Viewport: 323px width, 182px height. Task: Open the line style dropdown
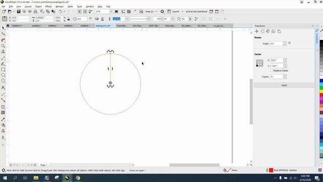[x=148, y=19]
